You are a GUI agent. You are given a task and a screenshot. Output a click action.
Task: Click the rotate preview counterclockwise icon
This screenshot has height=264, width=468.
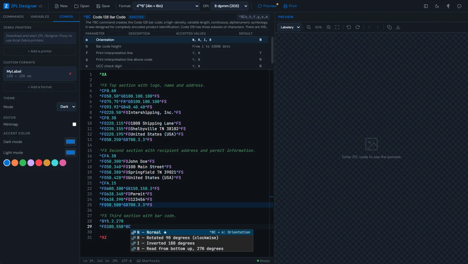click(x=348, y=27)
